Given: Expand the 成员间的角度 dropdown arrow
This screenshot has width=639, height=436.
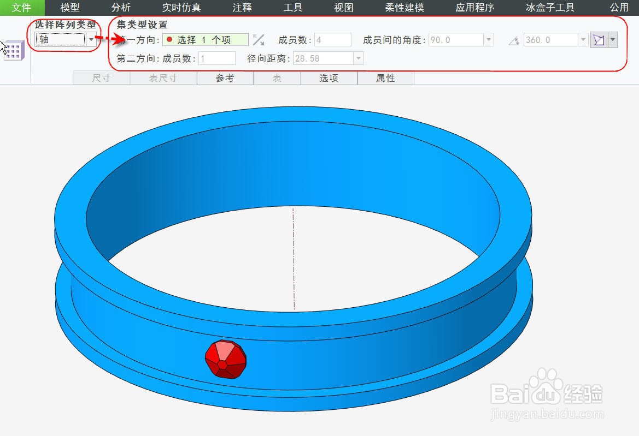Looking at the screenshot, I should (489, 40).
